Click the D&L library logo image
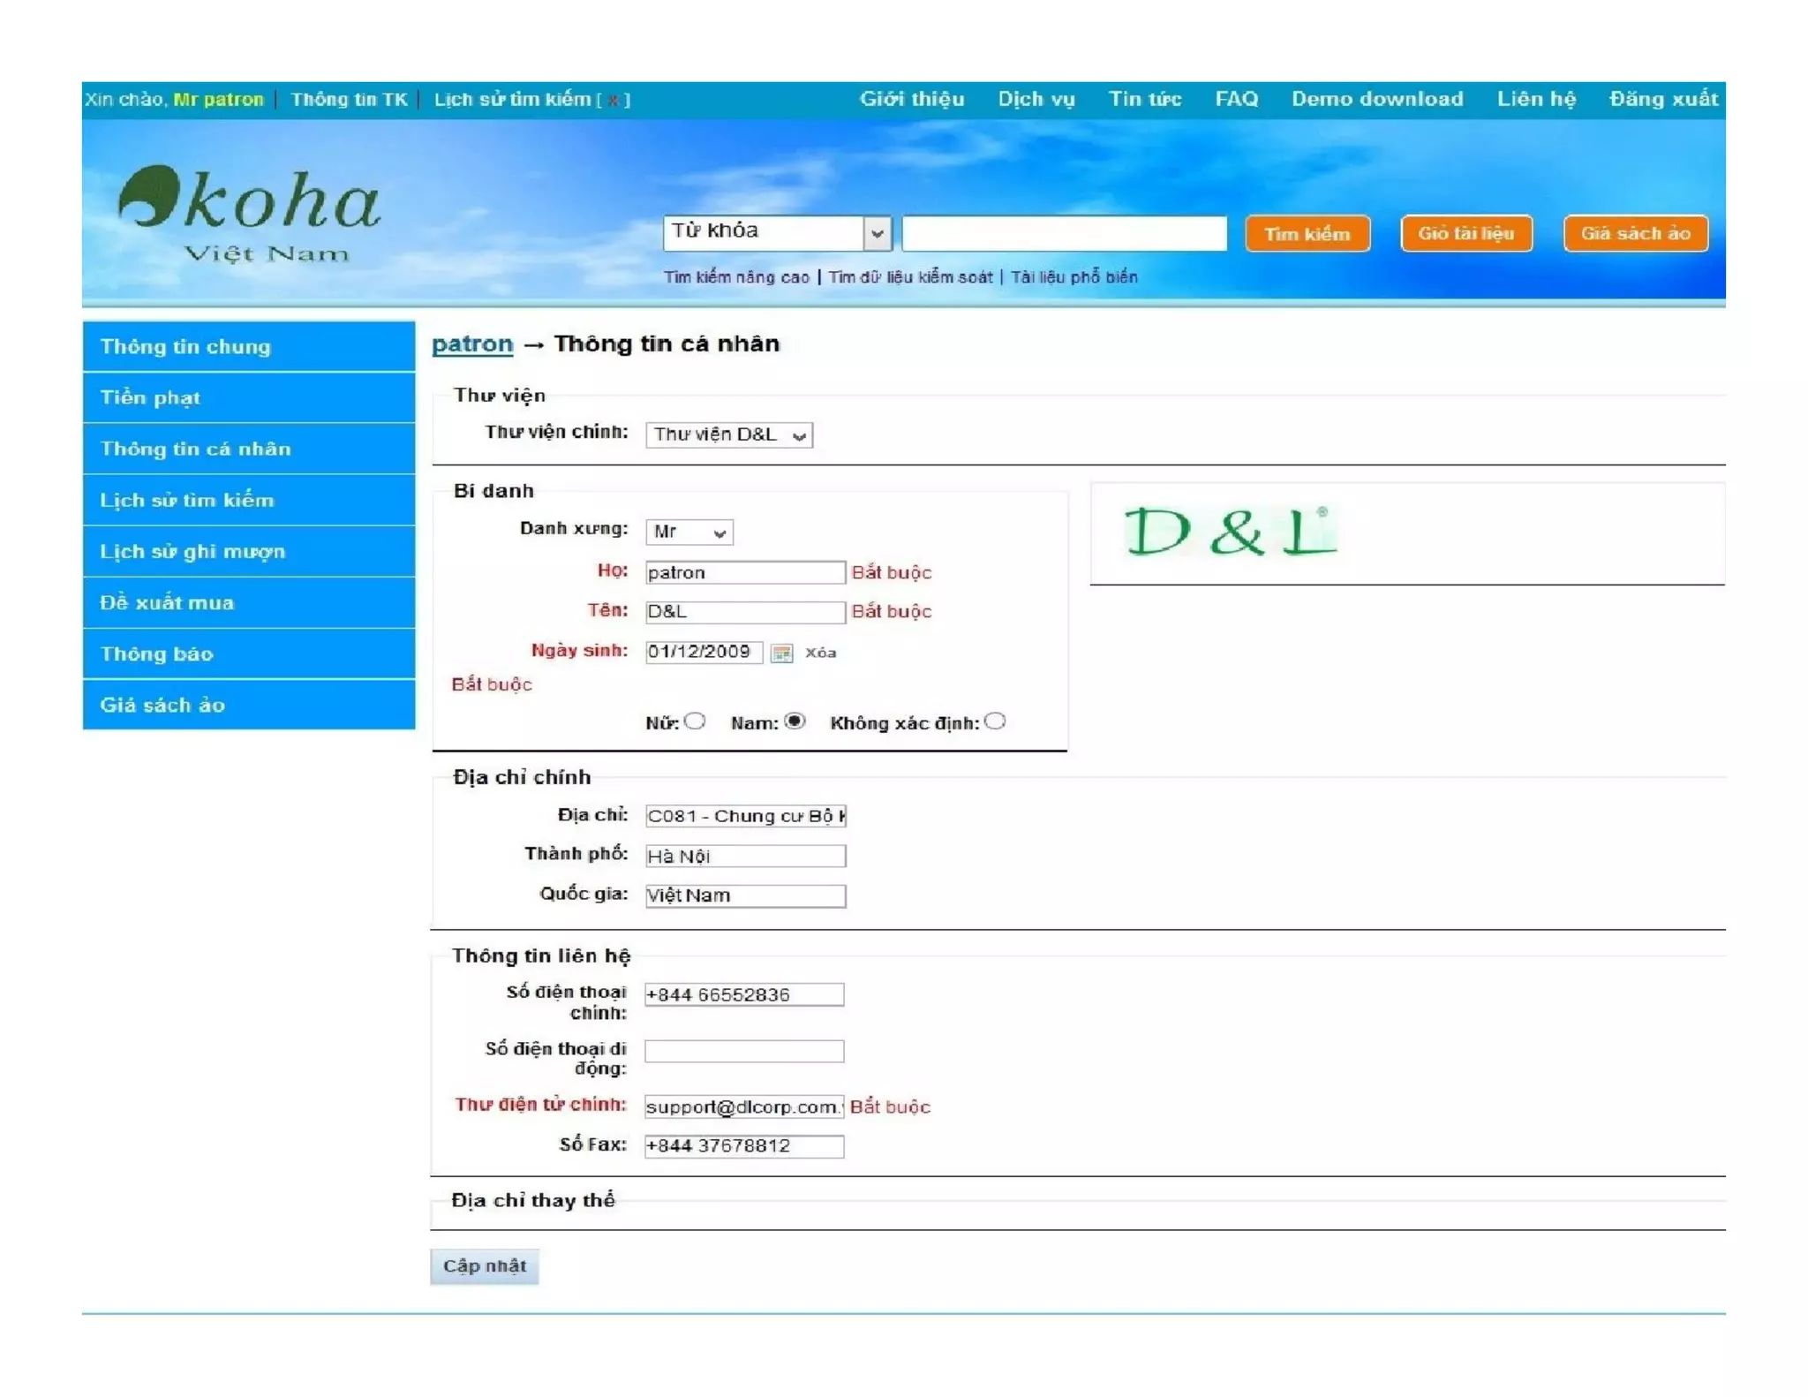This screenshot has height=1397, width=1808. pos(1230,532)
